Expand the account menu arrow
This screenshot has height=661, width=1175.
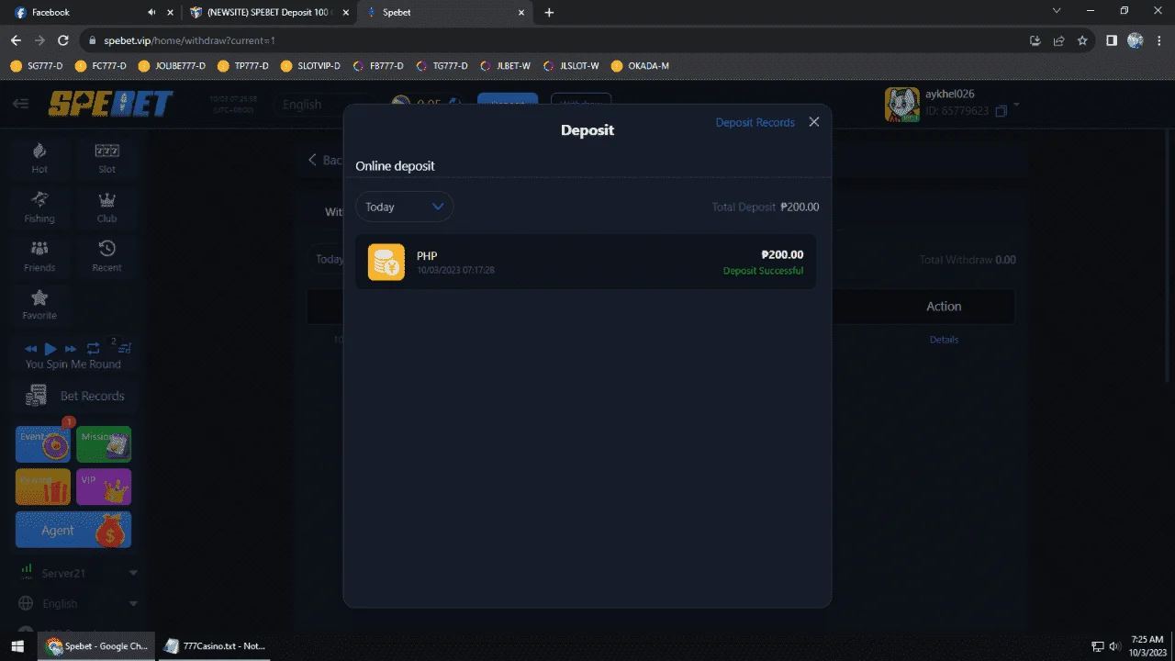pos(1016,106)
